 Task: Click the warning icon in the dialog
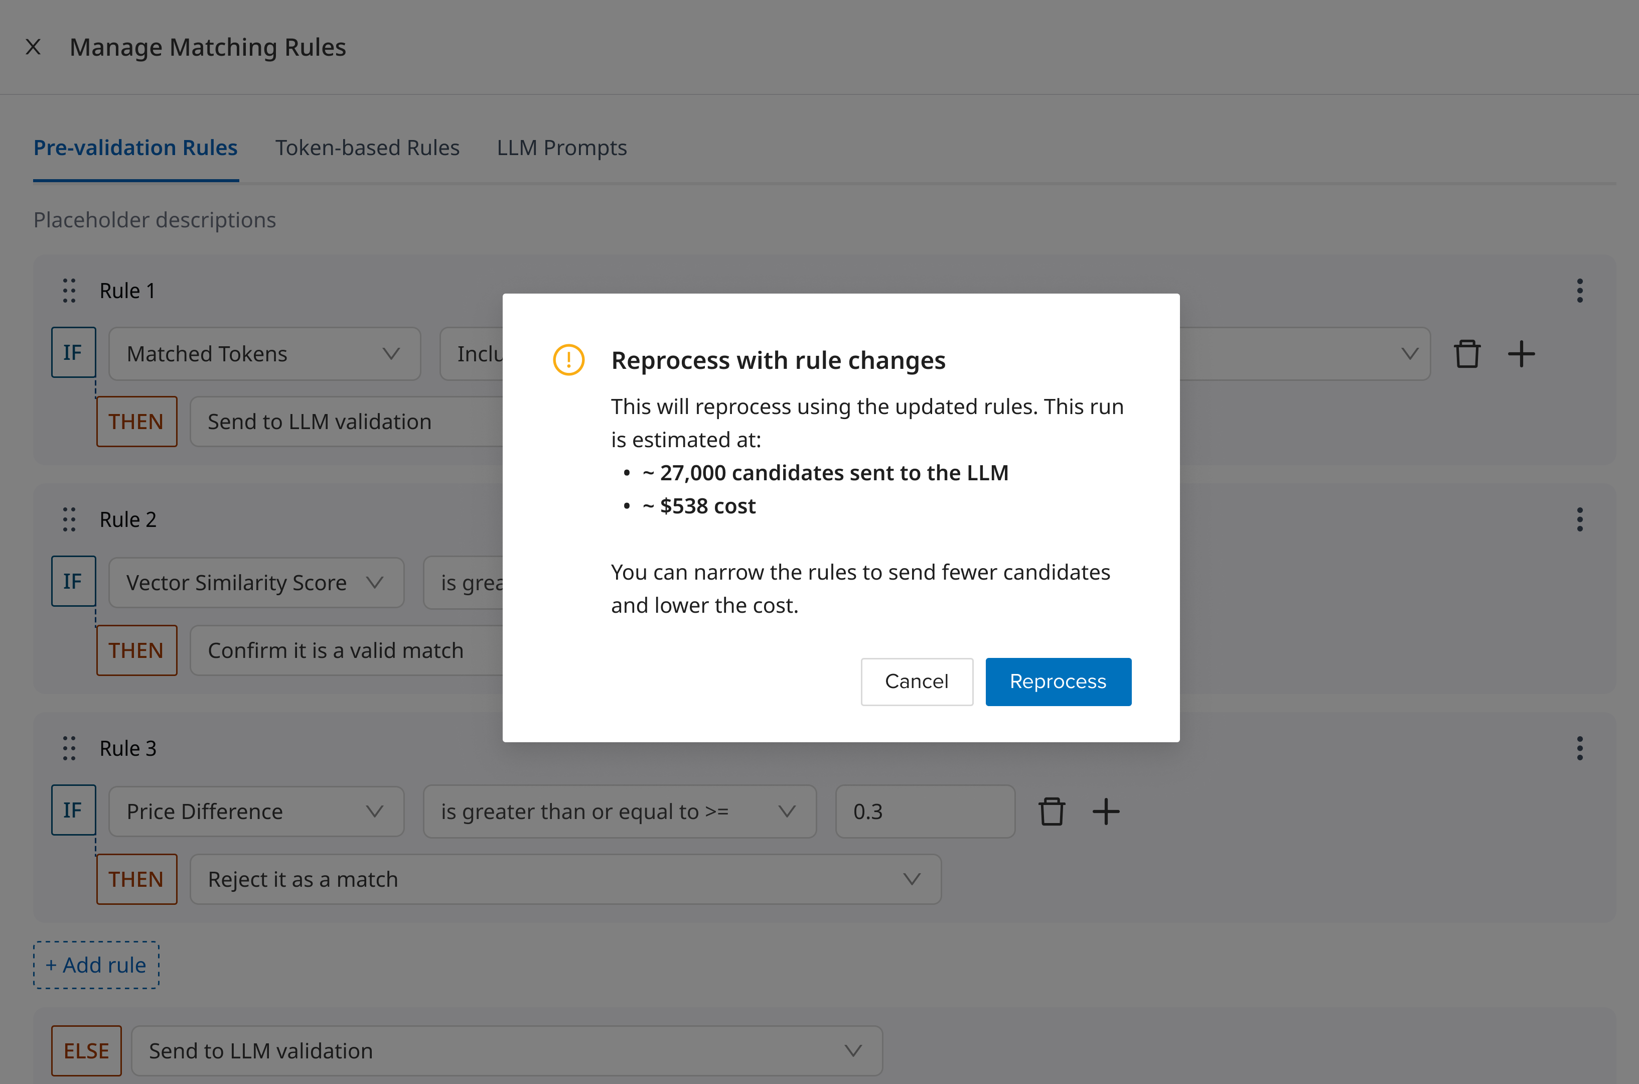click(x=569, y=360)
